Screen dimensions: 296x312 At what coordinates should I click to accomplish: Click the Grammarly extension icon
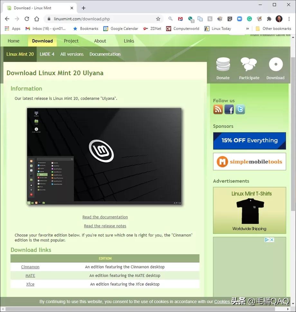(250, 19)
